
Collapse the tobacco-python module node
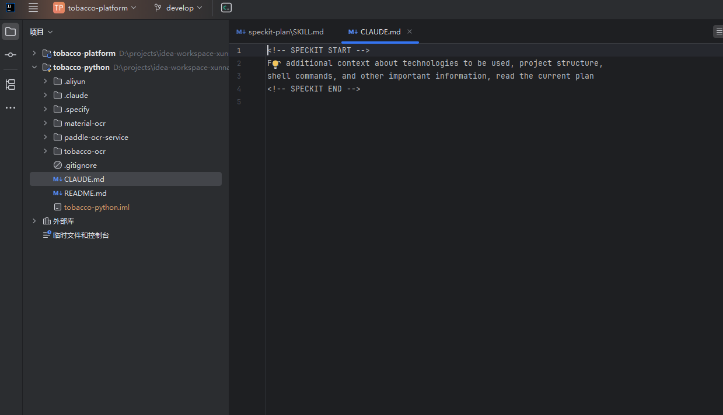coord(34,67)
